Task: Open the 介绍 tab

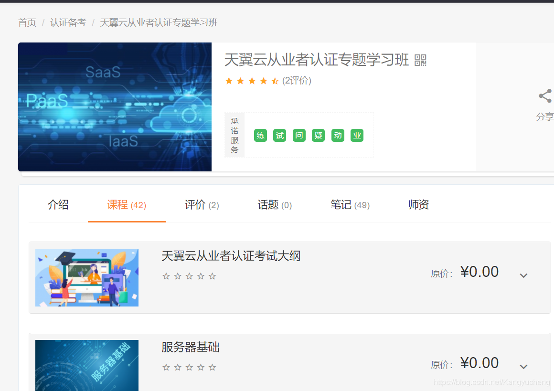Action: pyautogui.click(x=58, y=205)
